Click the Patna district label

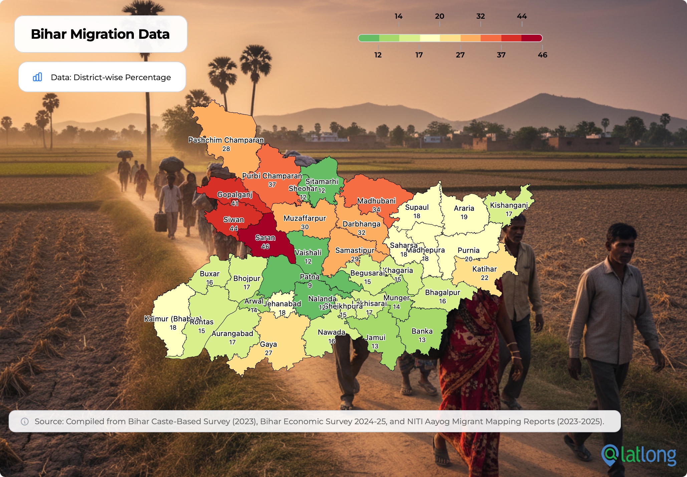(x=310, y=277)
